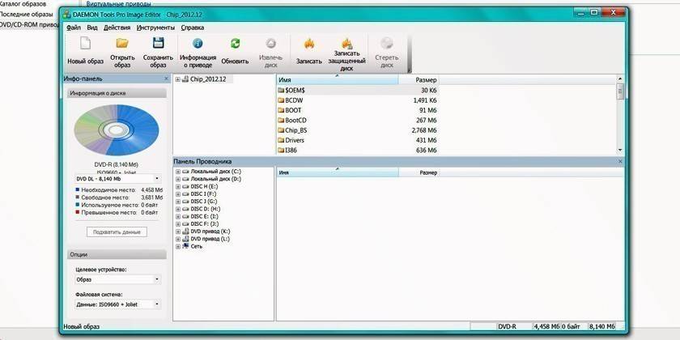
Task: Sort the image file list by Размер
Action: (426, 80)
